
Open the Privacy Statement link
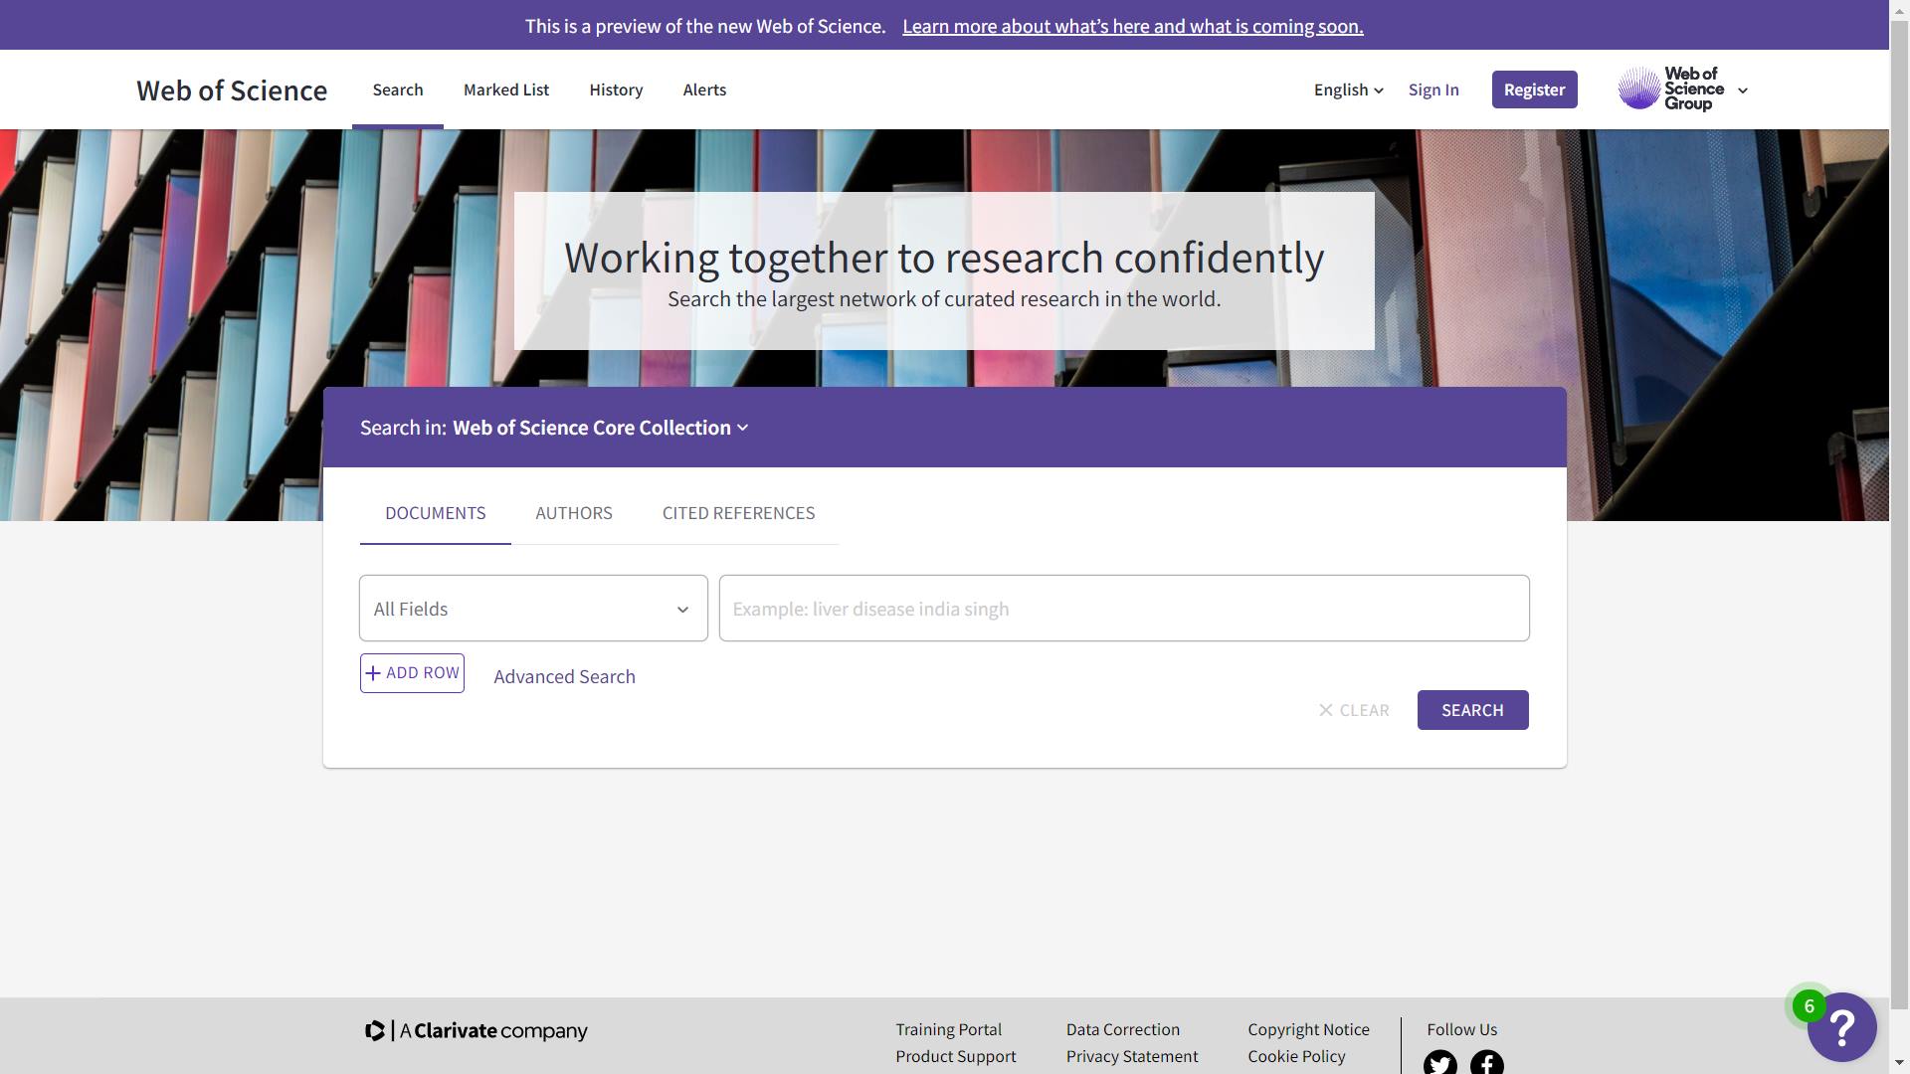click(1131, 1056)
